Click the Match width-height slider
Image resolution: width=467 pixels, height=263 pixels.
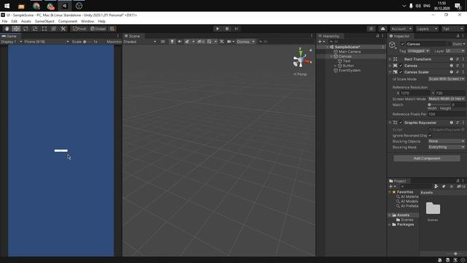(439, 105)
